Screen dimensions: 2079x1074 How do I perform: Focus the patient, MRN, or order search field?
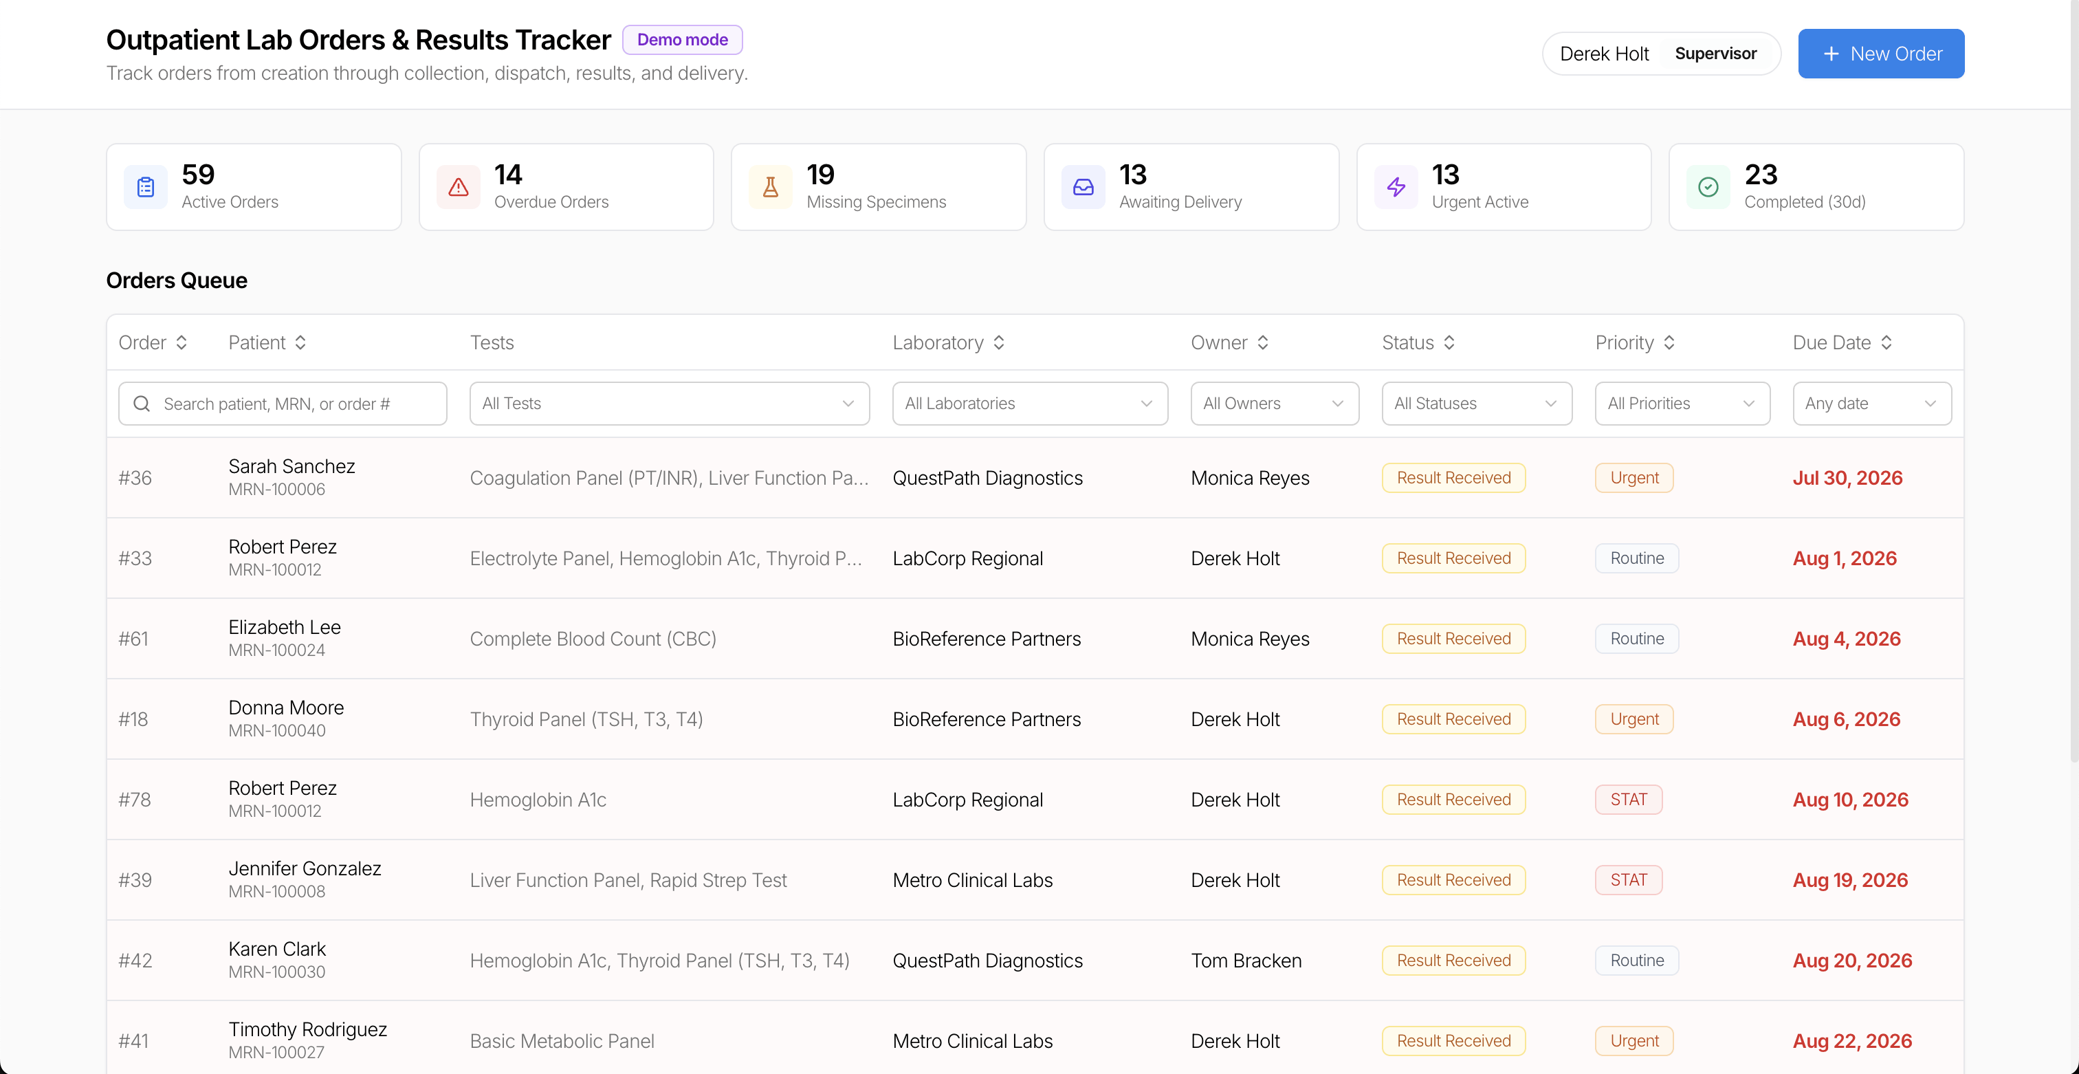click(283, 404)
